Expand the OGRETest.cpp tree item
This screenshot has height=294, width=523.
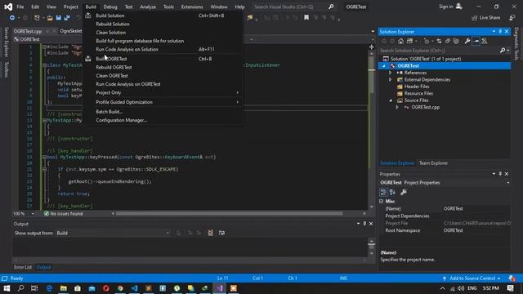tap(397, 107)
